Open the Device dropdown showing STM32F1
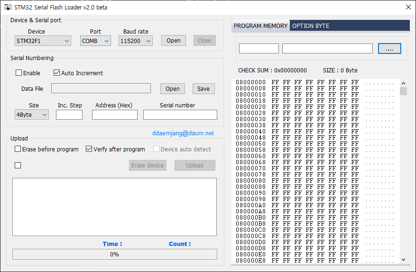Viewport: 416px width, 272px height. click(x=43, y=41)
